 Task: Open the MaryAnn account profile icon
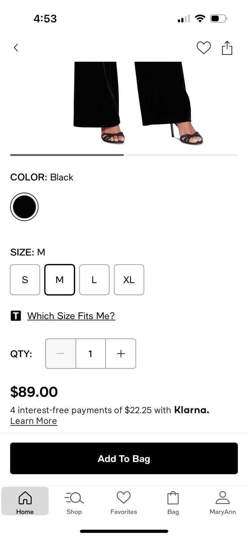[222, 503]
